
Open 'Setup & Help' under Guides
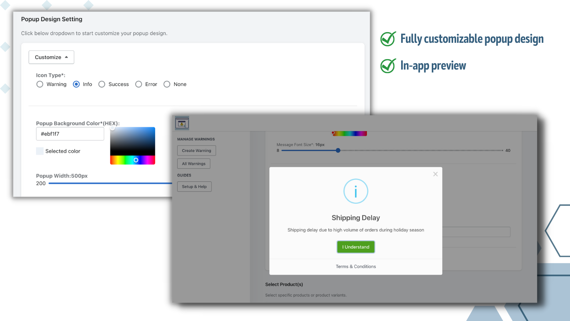(x=194, y=186)
